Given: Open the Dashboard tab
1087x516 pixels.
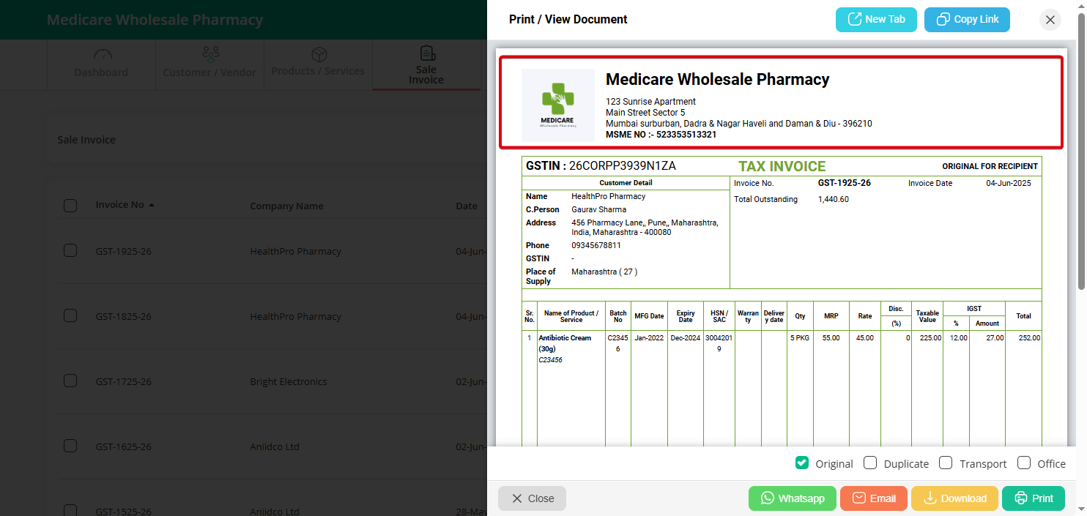Looking at the screenshot, I should 101,64.
